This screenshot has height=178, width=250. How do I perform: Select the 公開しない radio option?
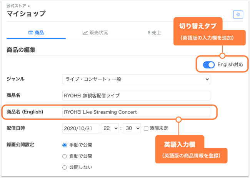[65, 167]
